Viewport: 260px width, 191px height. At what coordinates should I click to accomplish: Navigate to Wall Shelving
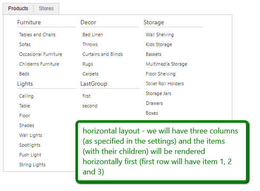pos(160,35)
